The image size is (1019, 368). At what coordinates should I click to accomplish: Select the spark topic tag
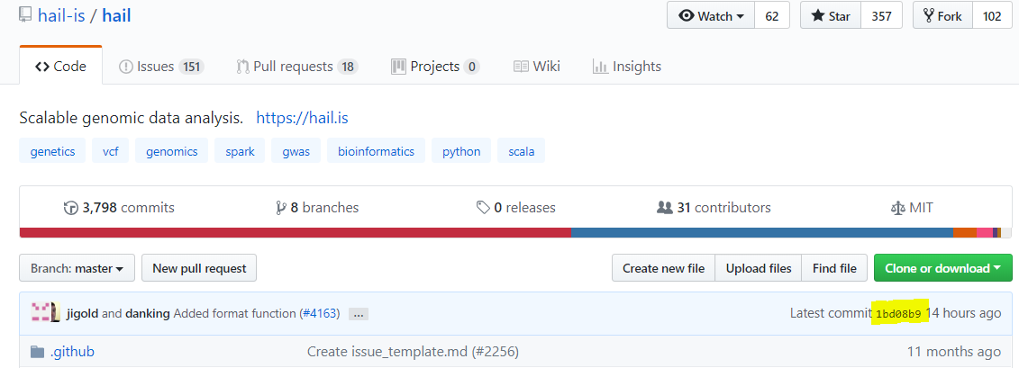point(240,151)
